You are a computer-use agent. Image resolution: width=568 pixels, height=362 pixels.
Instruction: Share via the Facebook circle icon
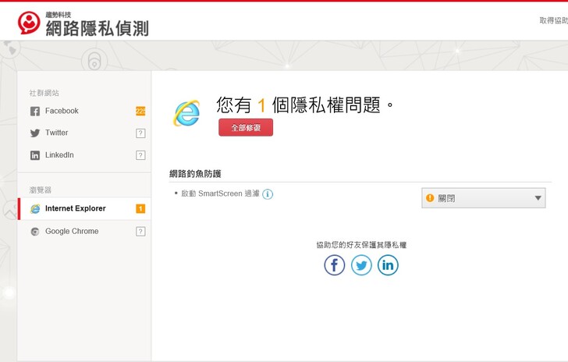coord(335,265)
